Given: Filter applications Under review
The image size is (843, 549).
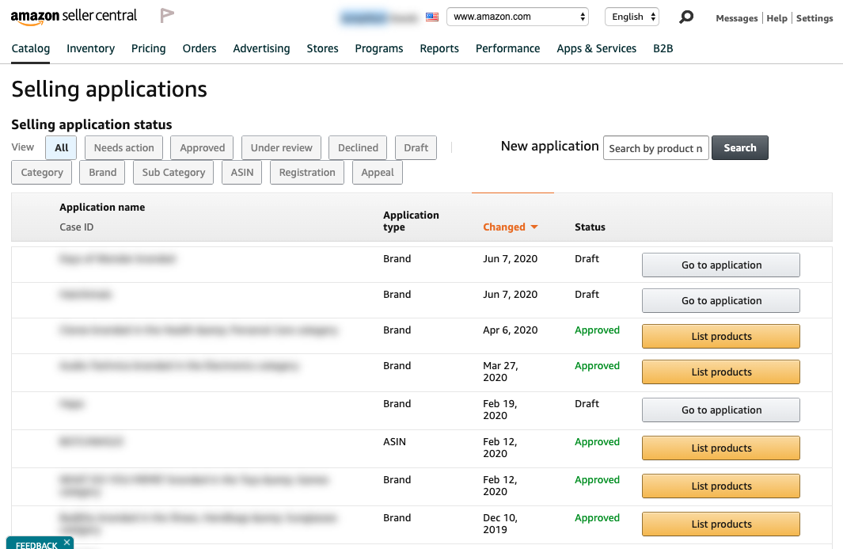Looking at the screenshot, I should [281, 148].
